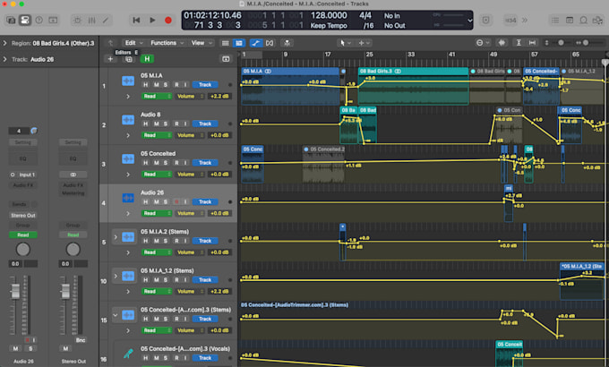This screenshot has height=367, width=609.
Task: Click Bnc button on Stereo Out strip
Action: coord(81,340)
